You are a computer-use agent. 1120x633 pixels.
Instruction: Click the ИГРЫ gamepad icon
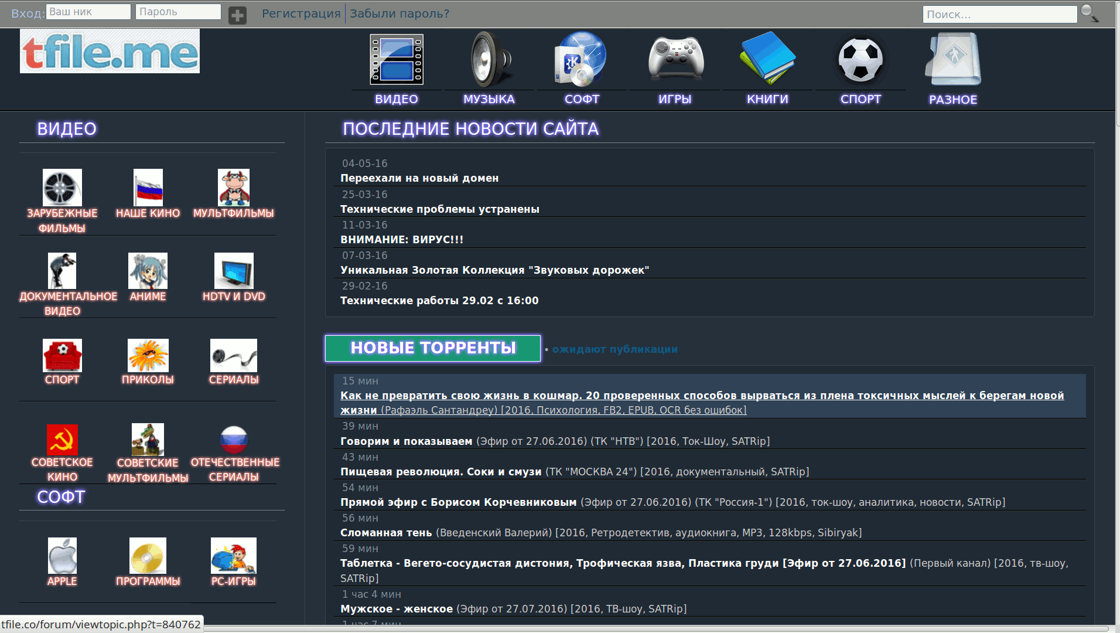[674, 59]
